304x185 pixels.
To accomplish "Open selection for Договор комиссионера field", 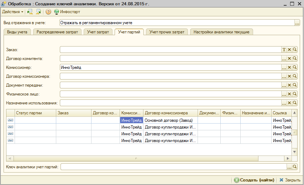I will click(284, 76).
